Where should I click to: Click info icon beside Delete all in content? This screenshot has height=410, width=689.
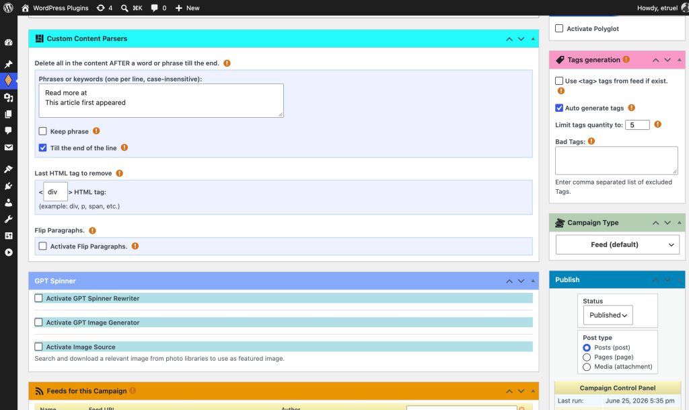point(227,63)
